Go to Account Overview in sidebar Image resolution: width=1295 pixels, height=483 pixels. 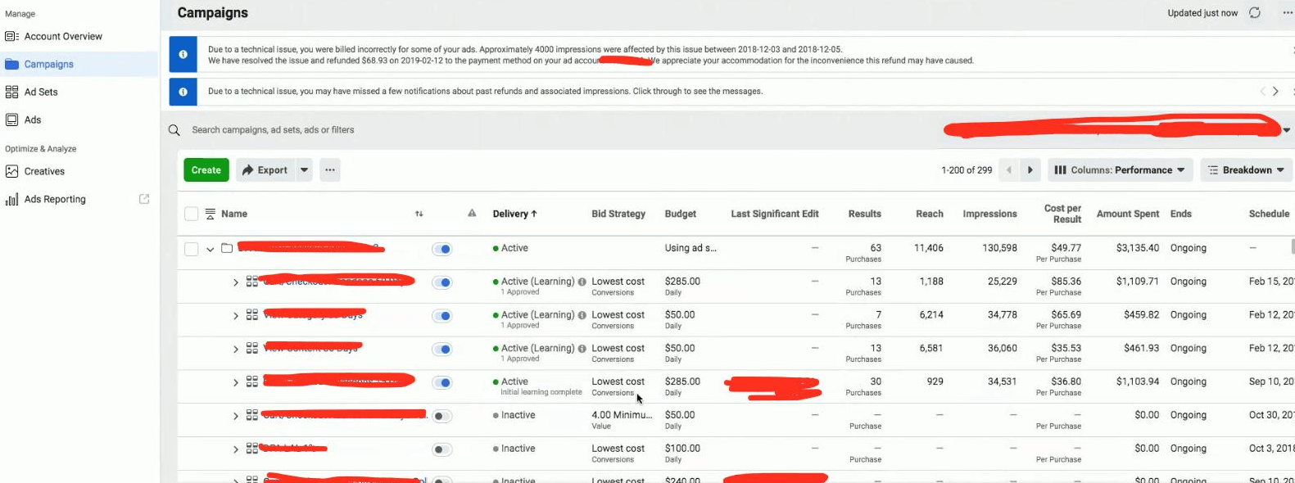[x=63, y=37]
